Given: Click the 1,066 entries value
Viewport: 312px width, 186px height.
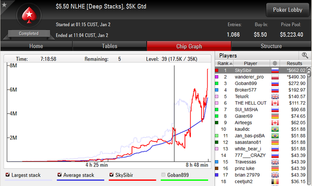Looking at the screenshot, I should pyautogui.click(x=233, y=35).
